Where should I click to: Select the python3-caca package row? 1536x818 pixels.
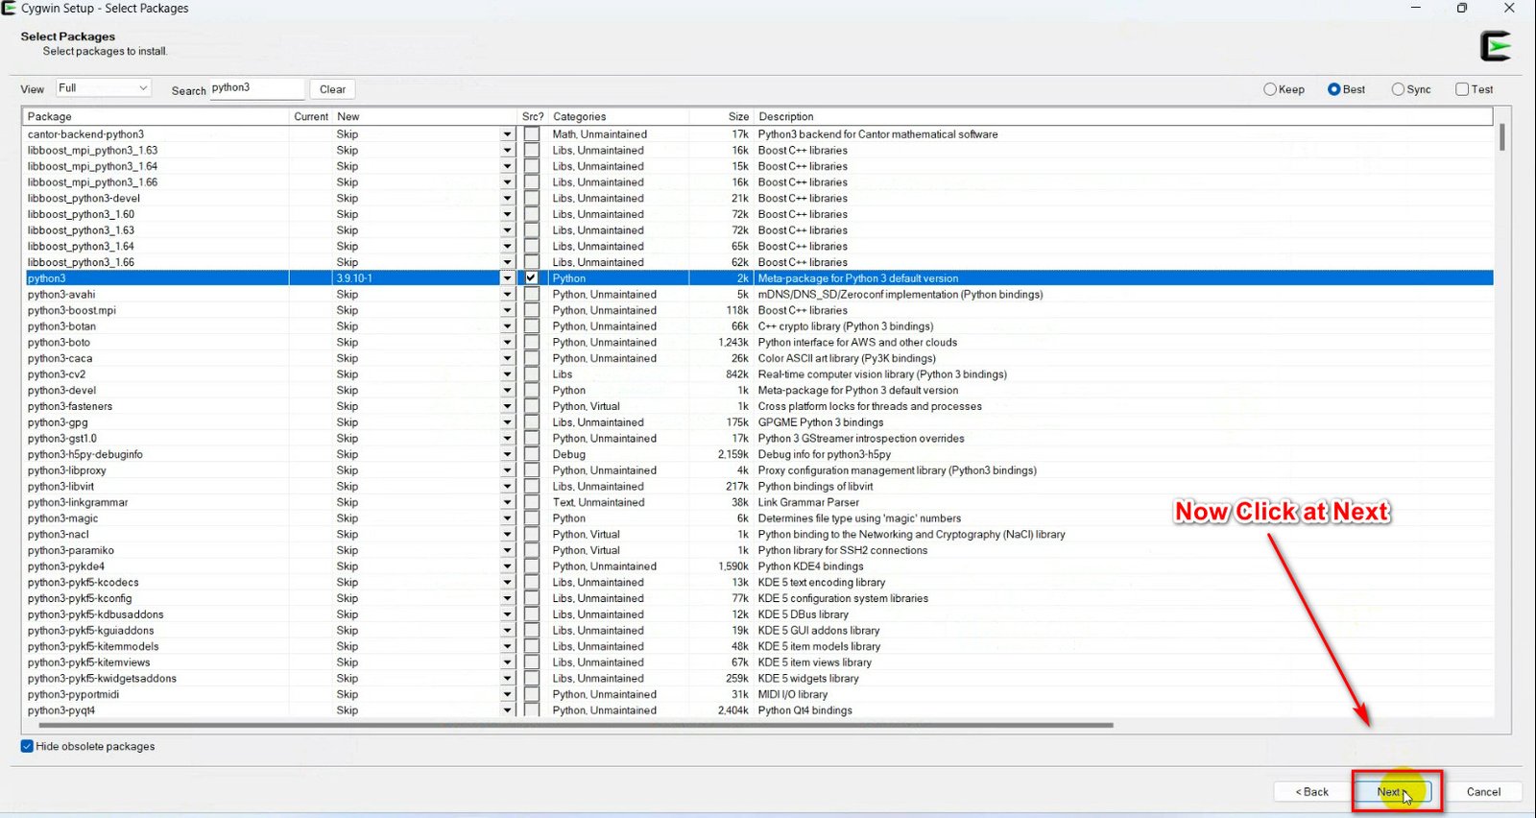[x=757, y=359]
